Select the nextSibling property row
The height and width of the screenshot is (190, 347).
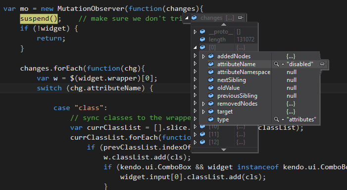point(263,80)
